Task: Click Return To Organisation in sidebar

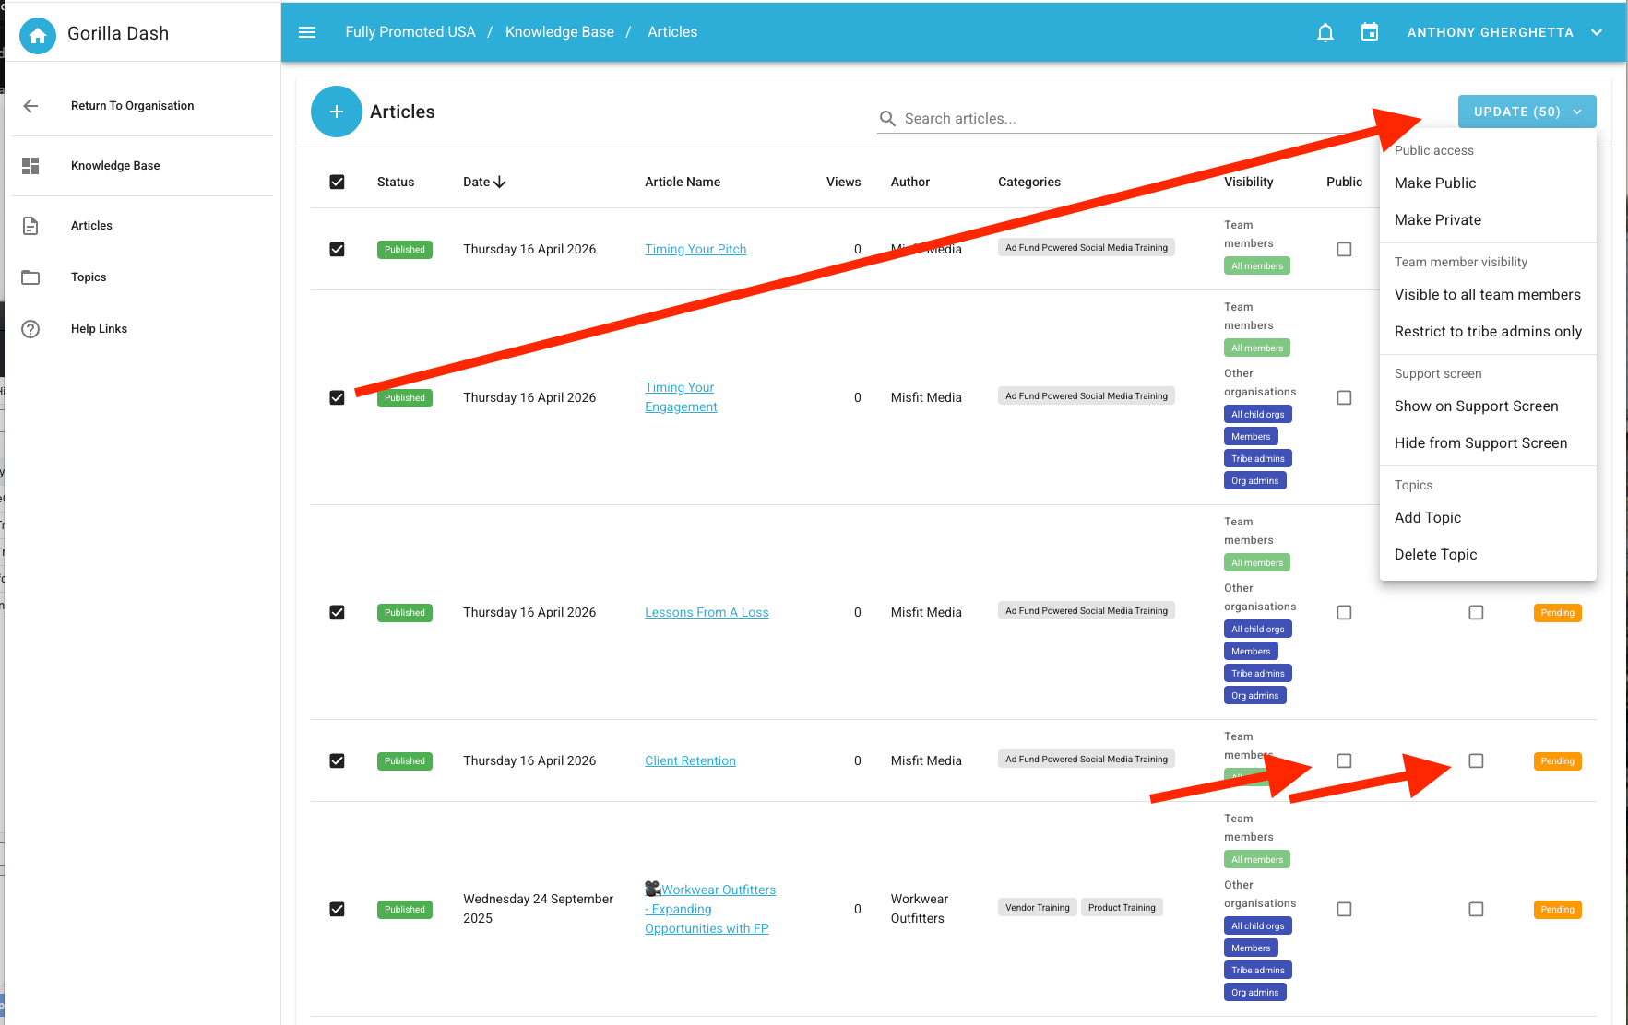Action: point(133,106)
